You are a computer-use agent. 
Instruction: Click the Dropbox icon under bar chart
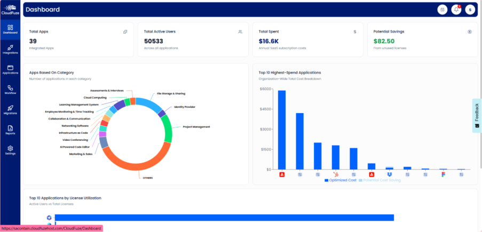point(390,174)
